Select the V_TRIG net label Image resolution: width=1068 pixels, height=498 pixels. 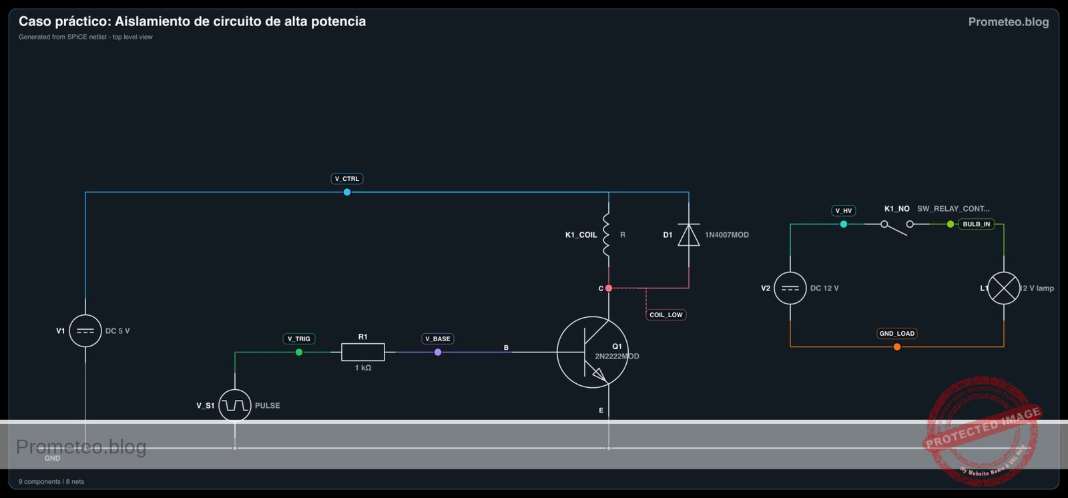(x=299, y=338)
